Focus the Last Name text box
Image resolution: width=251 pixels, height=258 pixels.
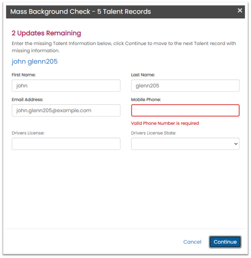click(185, 86)
